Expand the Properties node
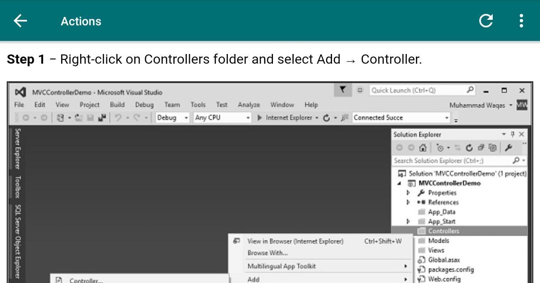Image resolution: width=540 pixels, height=283 pixels. pyautogui.click(x=408, y=193)
